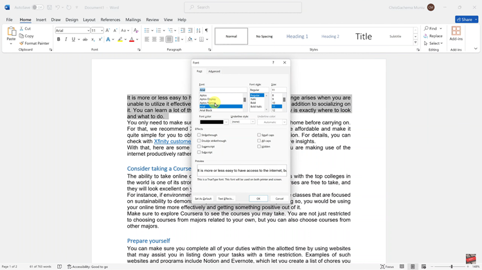Click the Bullets list icon
Viewport: 482px width, 270px height.
147,30
